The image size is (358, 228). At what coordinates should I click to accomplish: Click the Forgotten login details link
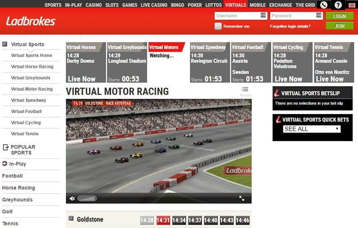[290, 26]
